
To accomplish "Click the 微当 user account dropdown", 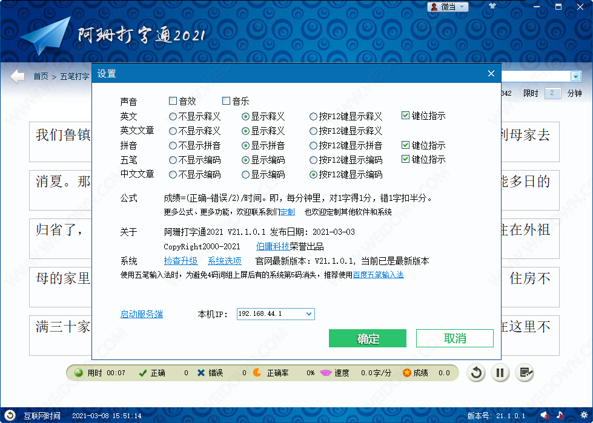I will pos(448,7).
